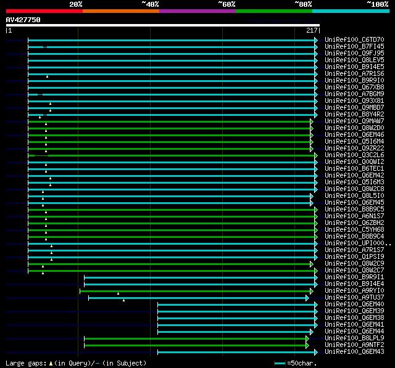The image size is (395, 368).
Task: Click the yellow gap marker in the A9RYI0 row
Action: pyautogui.click(x=118, y=293)
